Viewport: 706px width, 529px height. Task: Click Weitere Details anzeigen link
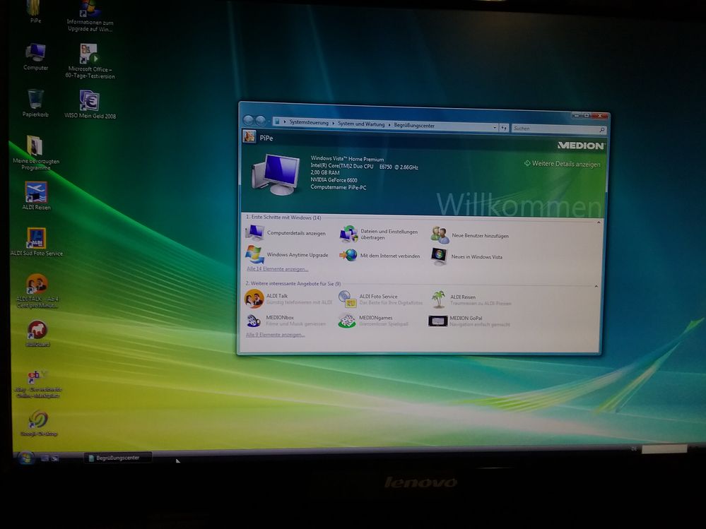(565, 165)
